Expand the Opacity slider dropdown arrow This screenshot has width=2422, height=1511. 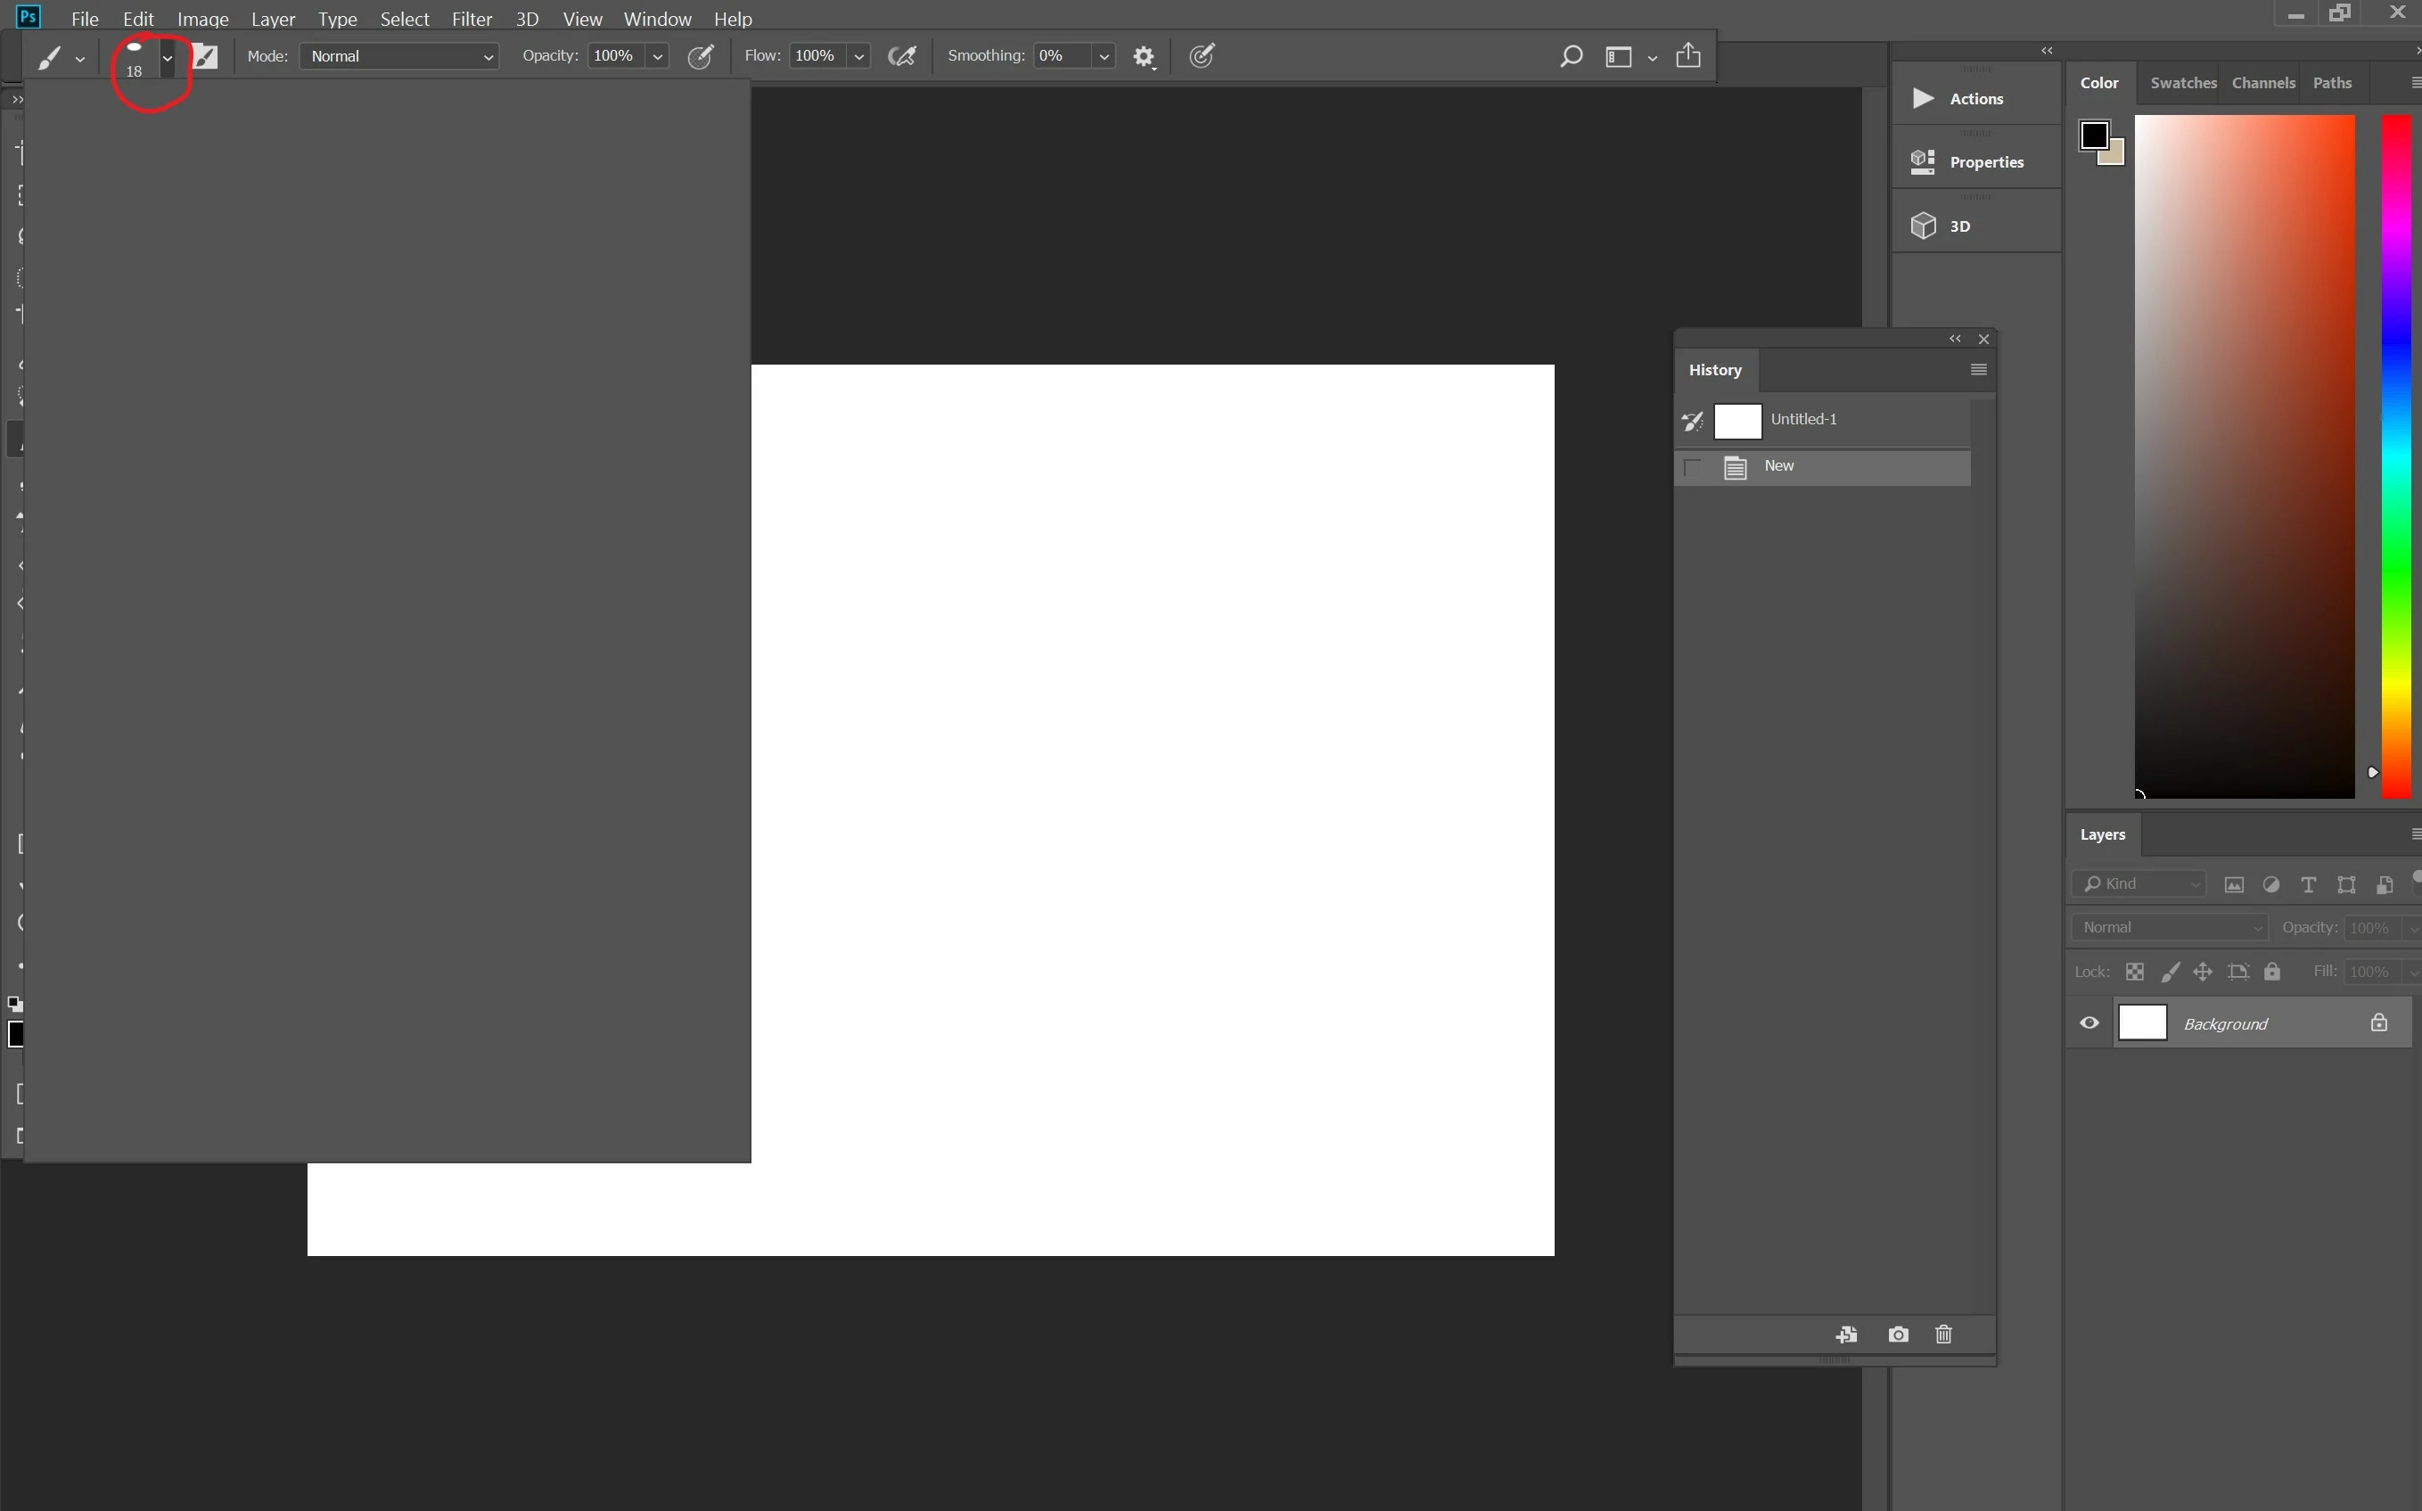[658, 57]
